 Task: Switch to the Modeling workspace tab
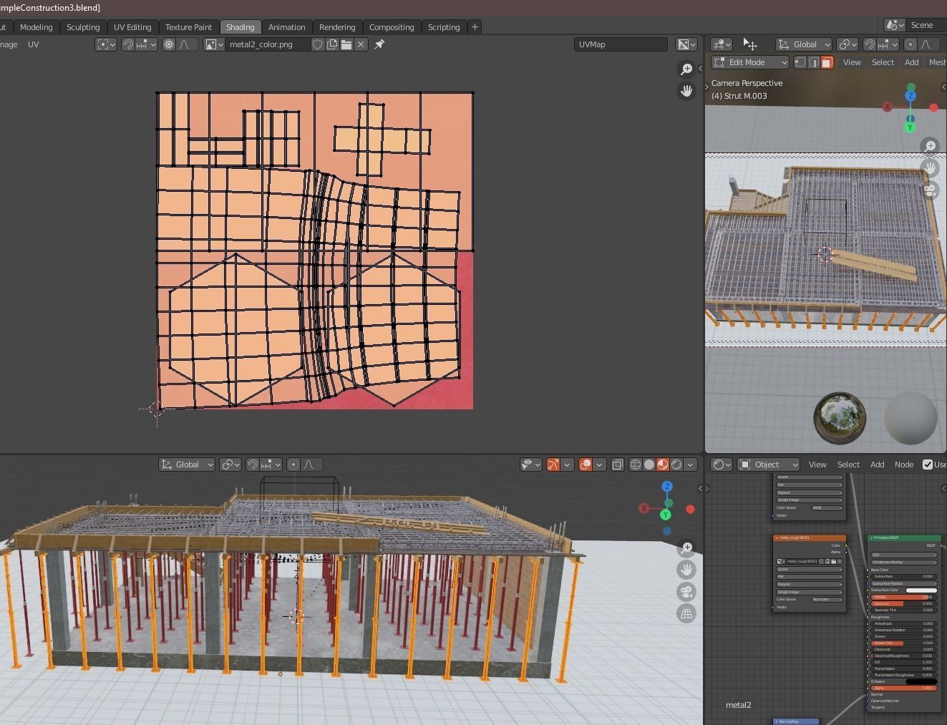[x=36, y=27]
